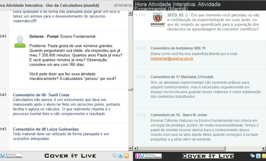Viewport: 266px width, 161px height.
Task: Open chat bubble icon in right dark footer
Action: pyautogui.click(x=253, y=156)
